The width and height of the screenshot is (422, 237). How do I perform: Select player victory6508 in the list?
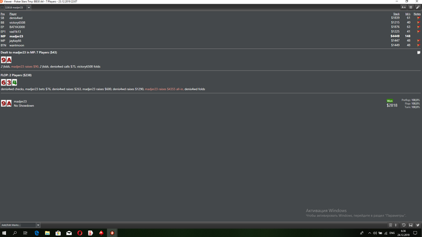click(17, 23)
